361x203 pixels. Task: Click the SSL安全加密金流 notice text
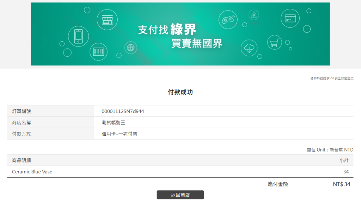tap(332, 78)
